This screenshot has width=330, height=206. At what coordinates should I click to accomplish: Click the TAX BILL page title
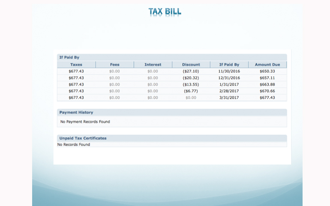click(x=165, y=12)
